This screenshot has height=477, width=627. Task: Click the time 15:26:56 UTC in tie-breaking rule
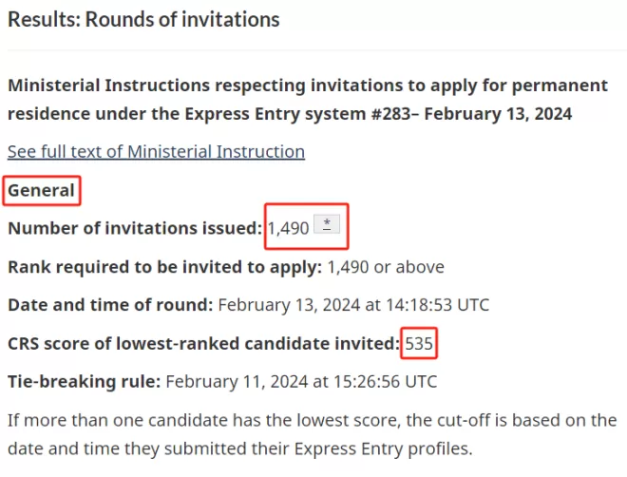385,381
